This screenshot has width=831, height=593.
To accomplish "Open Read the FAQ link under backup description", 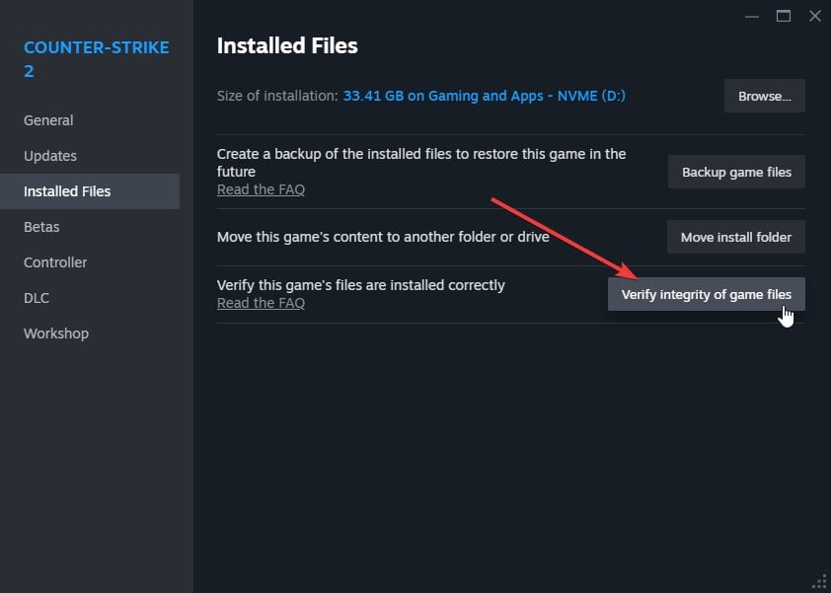I will click(261, 189).
